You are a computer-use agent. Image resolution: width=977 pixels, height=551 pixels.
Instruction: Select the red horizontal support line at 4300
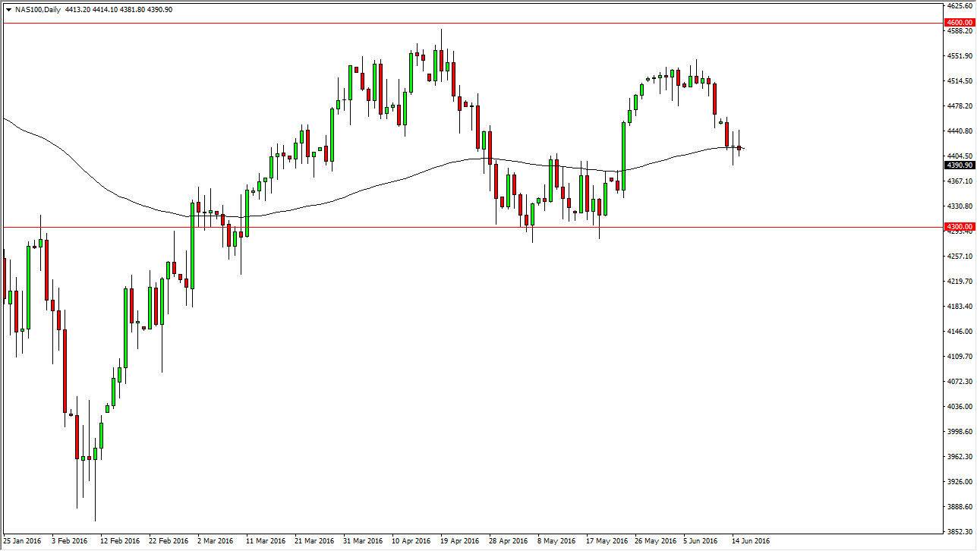[x=342, y=226]
